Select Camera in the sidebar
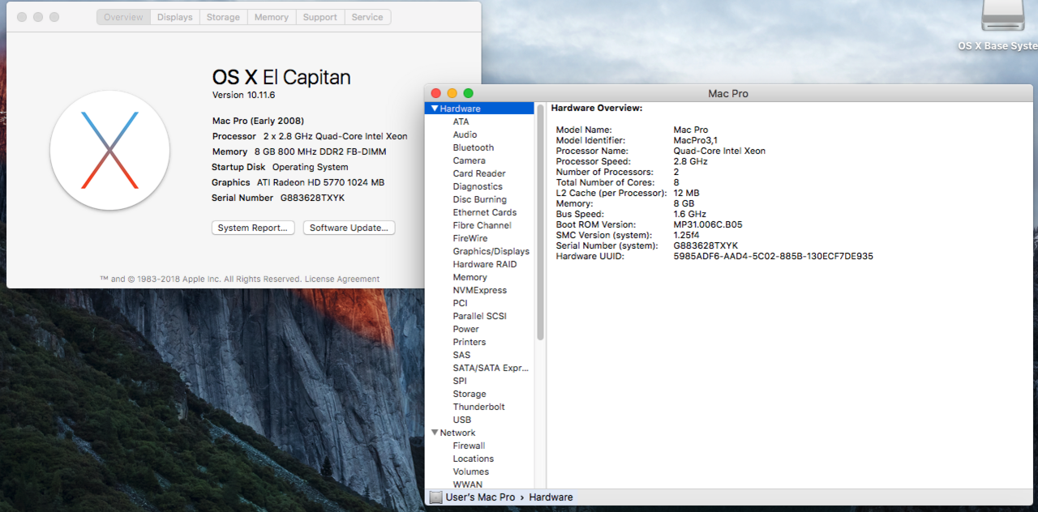Screen dimensions: 1038x512 pyautogui.click(x=470, y=160)
